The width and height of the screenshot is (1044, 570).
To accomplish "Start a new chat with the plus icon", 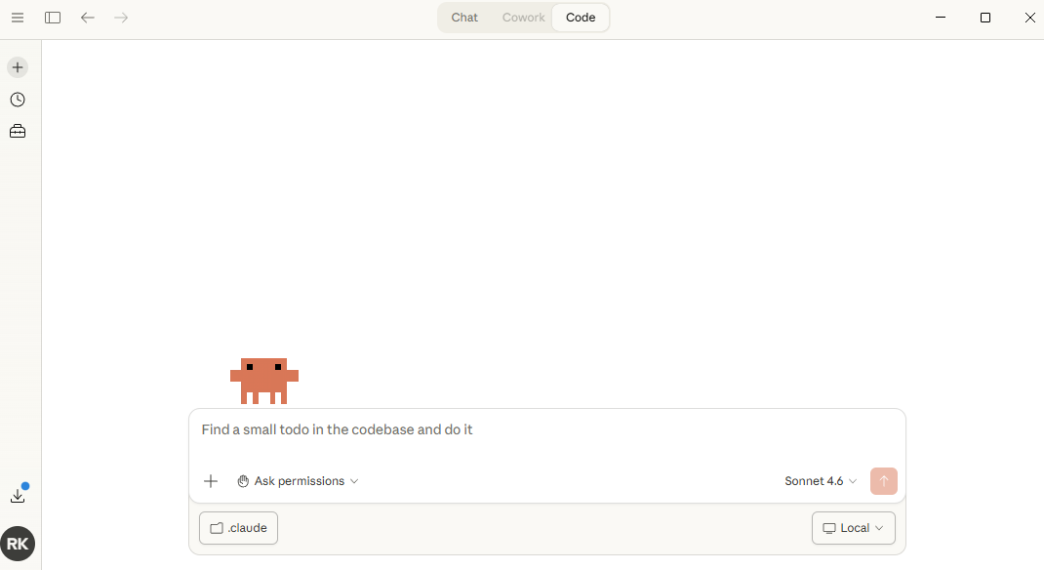I will (17, 67).
